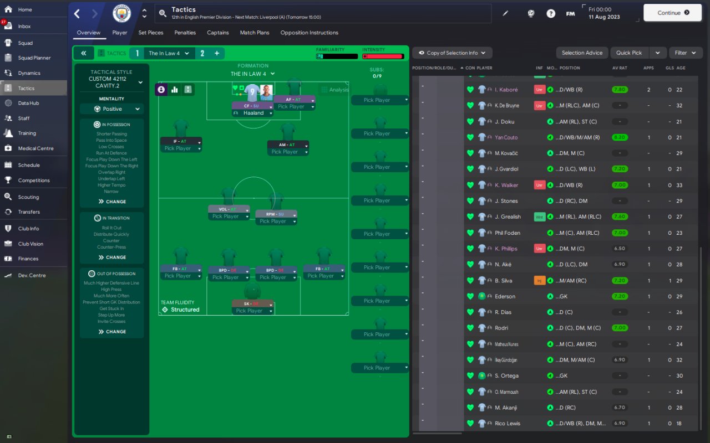Image resolution: width=710 pixels, height=443 pixels.
Task: Open the Data Hub icon in the sidebar
Action: coord(8,103)
